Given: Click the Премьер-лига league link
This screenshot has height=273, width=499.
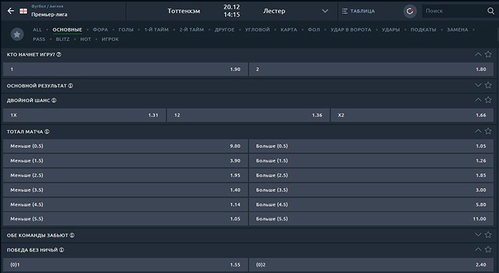Looking at the screenshot, I should 49,15.
